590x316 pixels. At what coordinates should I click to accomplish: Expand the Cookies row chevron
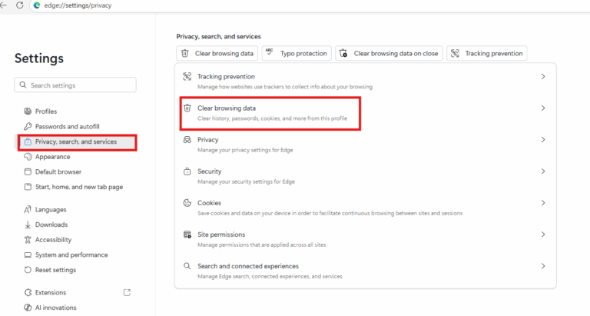(x=543, y=203)
